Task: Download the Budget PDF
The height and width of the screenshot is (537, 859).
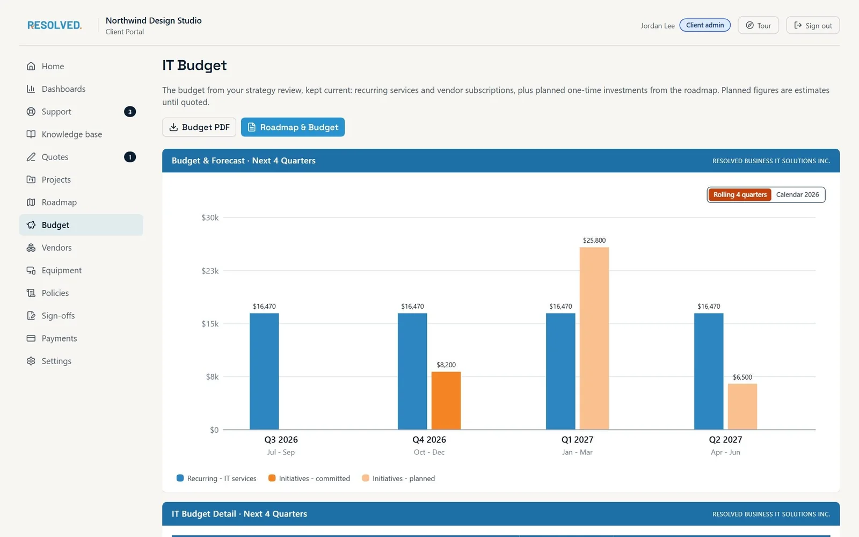Action: click(x=199, y=127)
